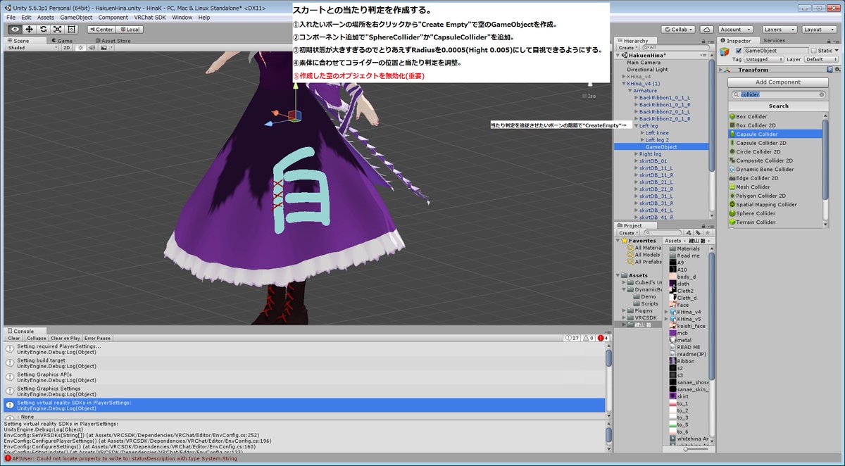Open the Shaded draw mode dropdown

point(32,48)
